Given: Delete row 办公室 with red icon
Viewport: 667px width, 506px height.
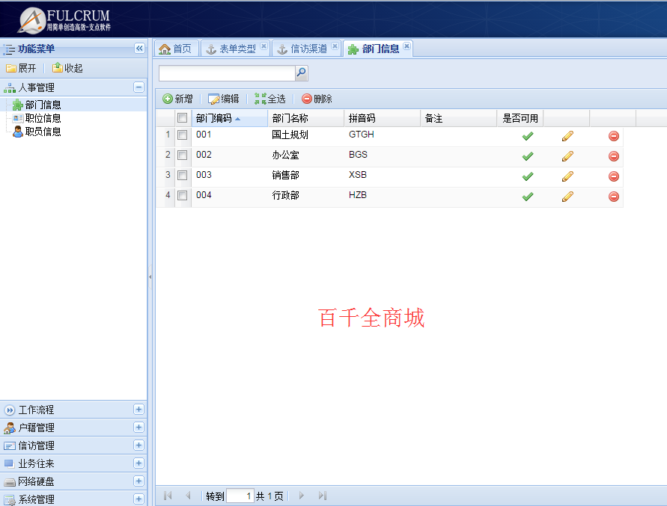Looking at the screenshot, I should 613,156.
